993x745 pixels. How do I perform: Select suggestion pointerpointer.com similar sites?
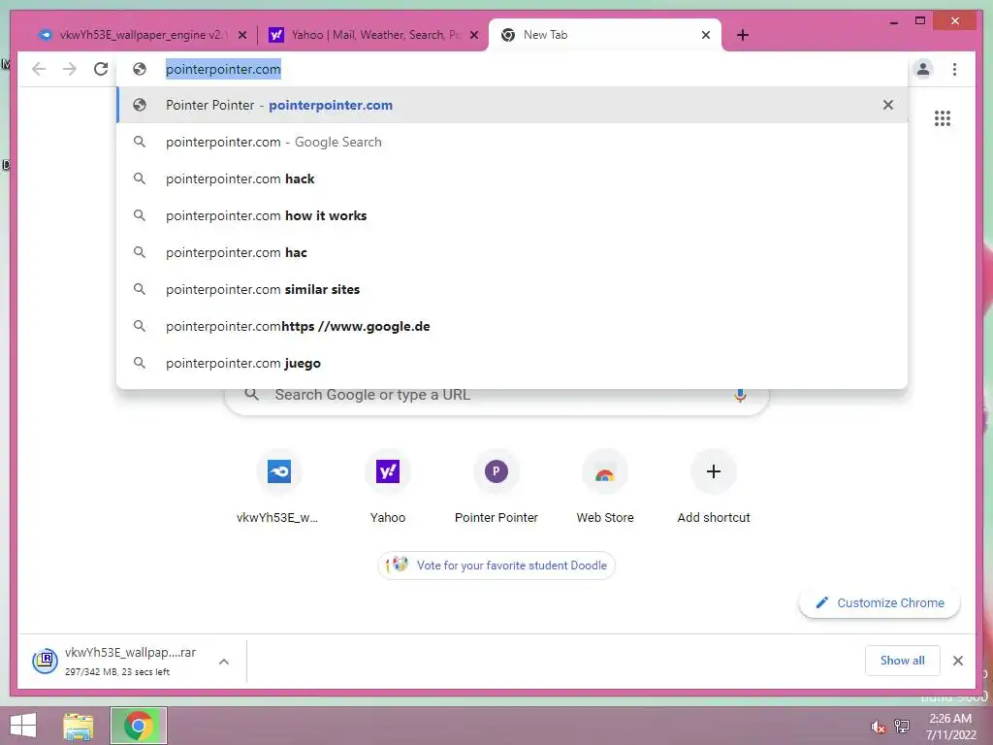(512, 289)
